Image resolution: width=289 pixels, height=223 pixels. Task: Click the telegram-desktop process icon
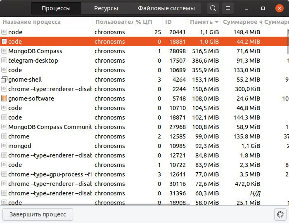pyautogui.click(x=4, y=60)
